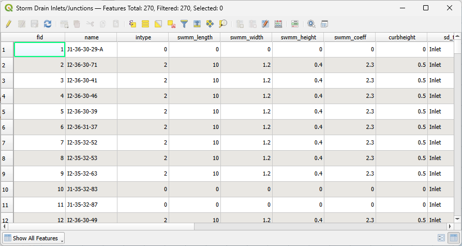
Task: Click the cell containing J1-35-32-83
Action: pyautogui.click(x=91, y=190)
